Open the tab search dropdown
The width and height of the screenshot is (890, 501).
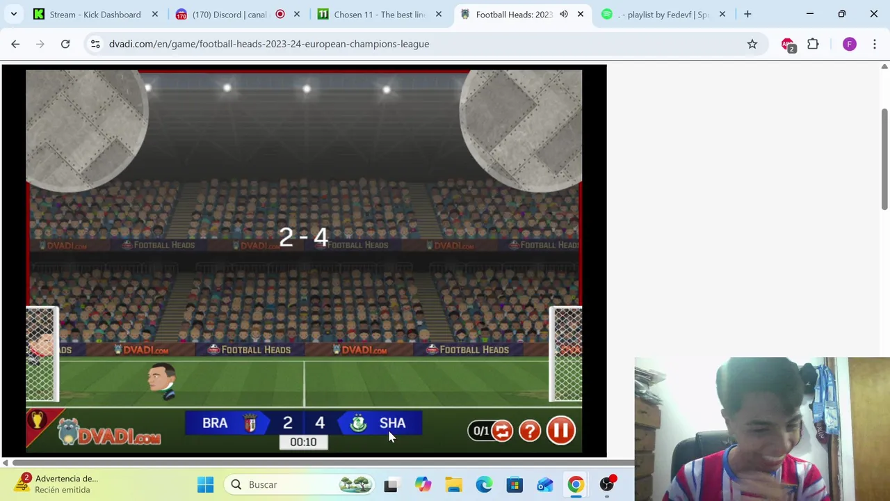(13, 14)
